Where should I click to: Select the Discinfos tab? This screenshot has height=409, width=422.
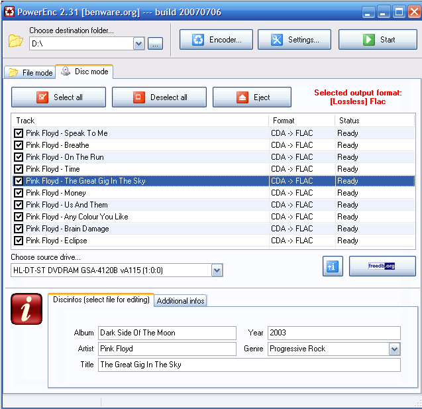coord(101,300)
